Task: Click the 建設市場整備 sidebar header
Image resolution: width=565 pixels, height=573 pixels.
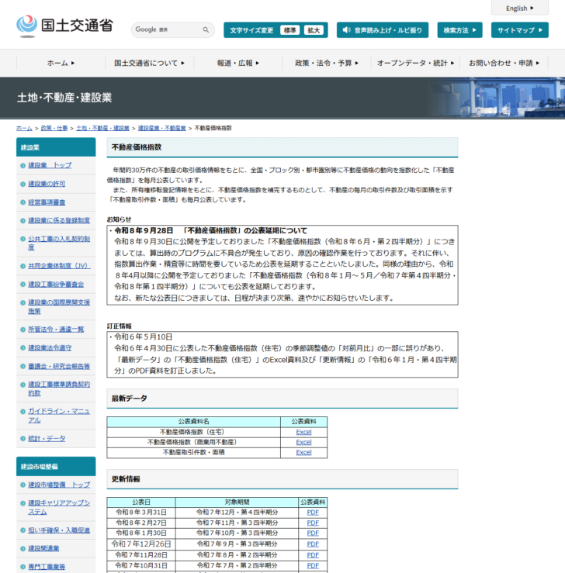Action: tap(56, 466)
